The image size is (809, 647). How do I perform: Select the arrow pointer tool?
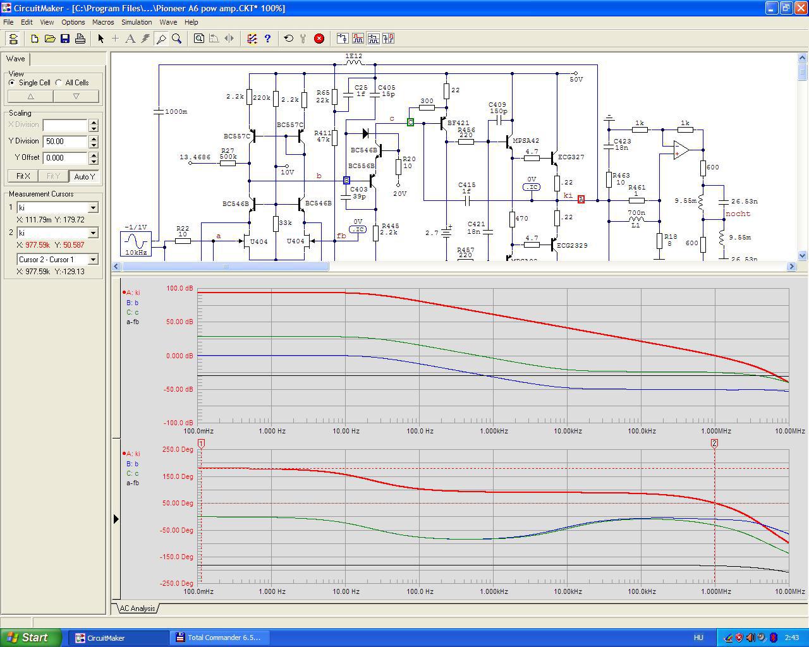(100, 39)
